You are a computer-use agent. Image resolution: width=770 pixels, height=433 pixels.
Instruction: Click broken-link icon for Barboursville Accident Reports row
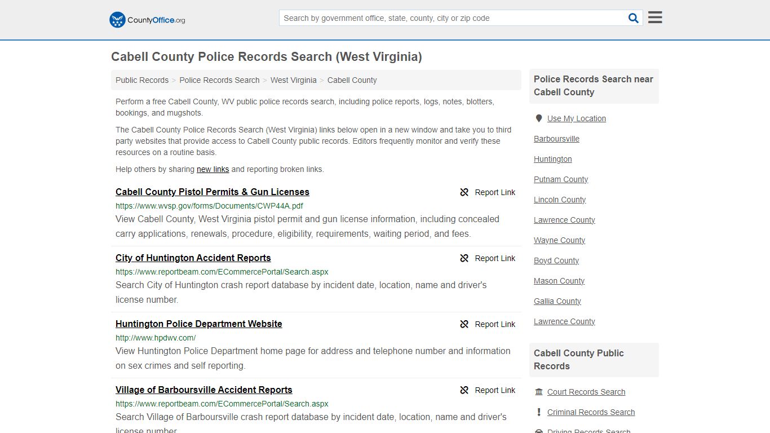click(x=464, y=390)
